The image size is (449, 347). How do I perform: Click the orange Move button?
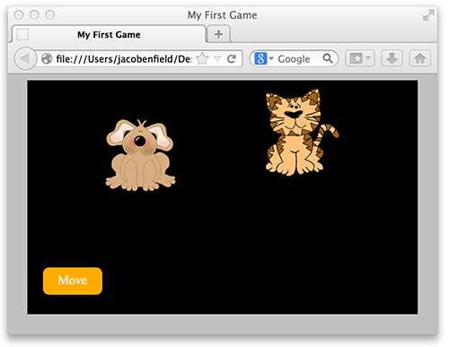click(73, 281)
